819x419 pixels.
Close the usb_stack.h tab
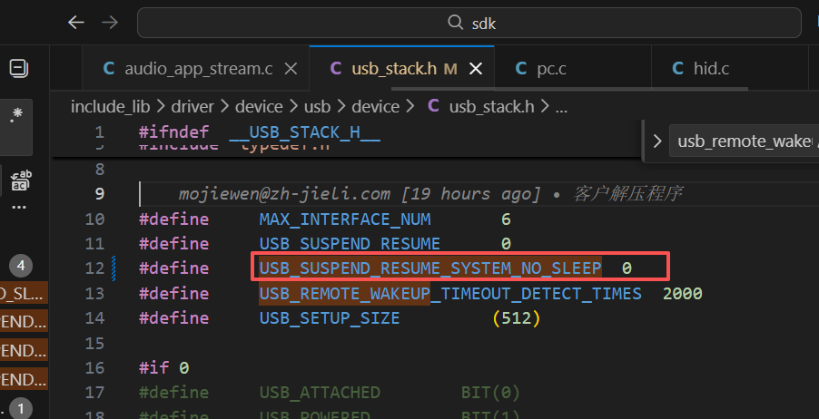point(475,68)
